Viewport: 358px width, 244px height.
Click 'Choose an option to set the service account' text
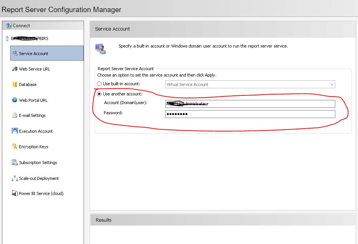point(157,75)
